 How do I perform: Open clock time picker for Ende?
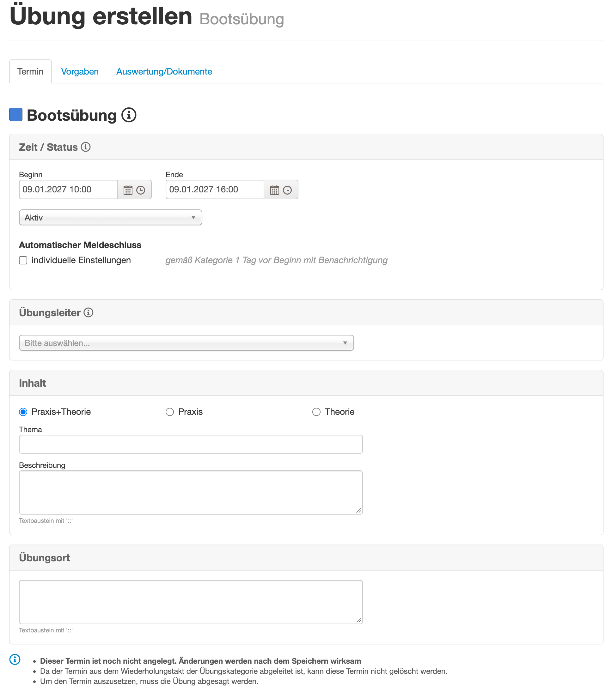(x=287, y=190)
